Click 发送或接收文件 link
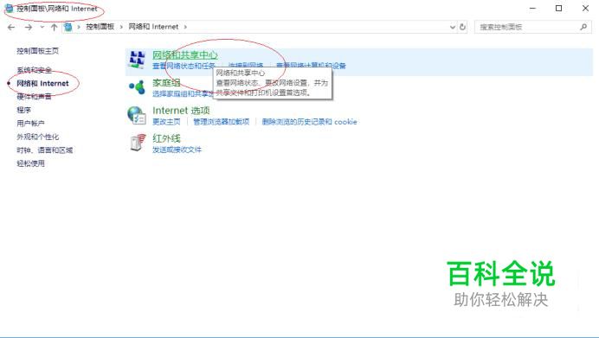 (x=177, y=150)
